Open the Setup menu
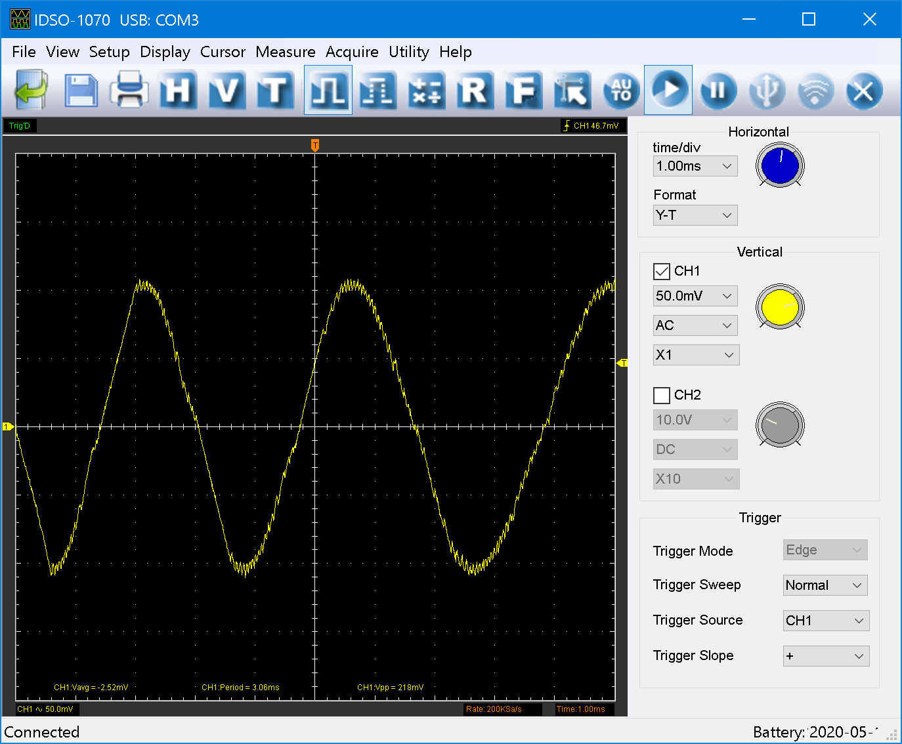This screenshot has width=902, height=744. (109, 52)
